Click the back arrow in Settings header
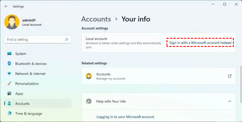242x122 pixels. 6,6
